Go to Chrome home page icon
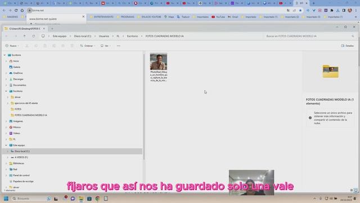 22,10
